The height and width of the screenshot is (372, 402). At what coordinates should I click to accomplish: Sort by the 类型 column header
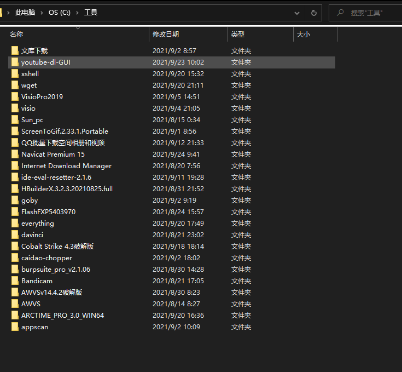point(238,34)
